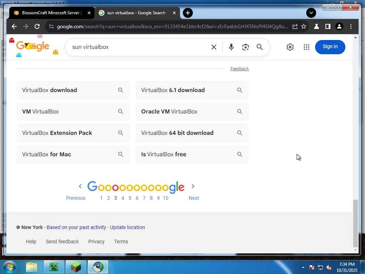The image size is (365, 274).
Task: Search related: VirtualBox download
Action: (73, 90)
